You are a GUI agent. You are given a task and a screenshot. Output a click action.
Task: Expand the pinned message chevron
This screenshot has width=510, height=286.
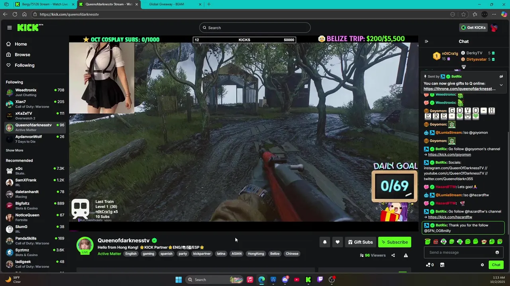[501, 85]
